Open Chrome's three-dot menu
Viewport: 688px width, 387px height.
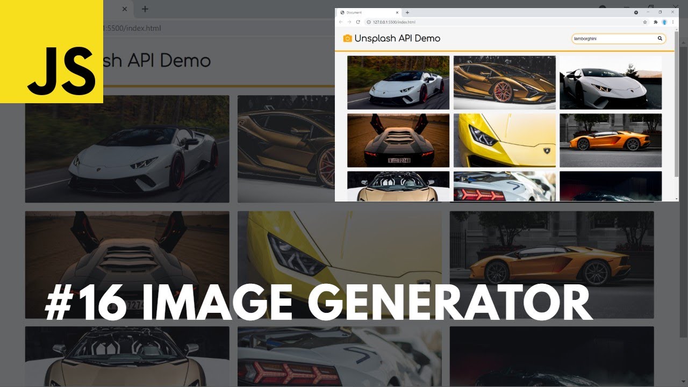tap(673, 22)
